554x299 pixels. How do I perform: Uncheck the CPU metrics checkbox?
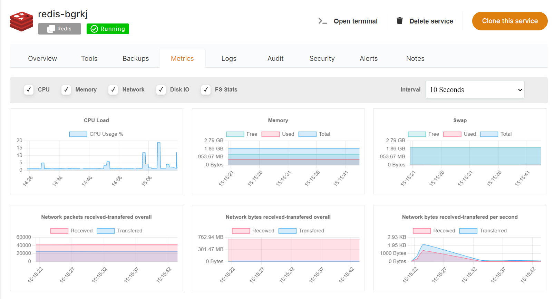coord(29,90)
